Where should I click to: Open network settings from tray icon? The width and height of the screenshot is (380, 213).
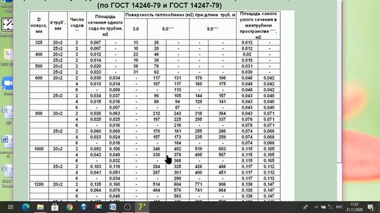330,207
